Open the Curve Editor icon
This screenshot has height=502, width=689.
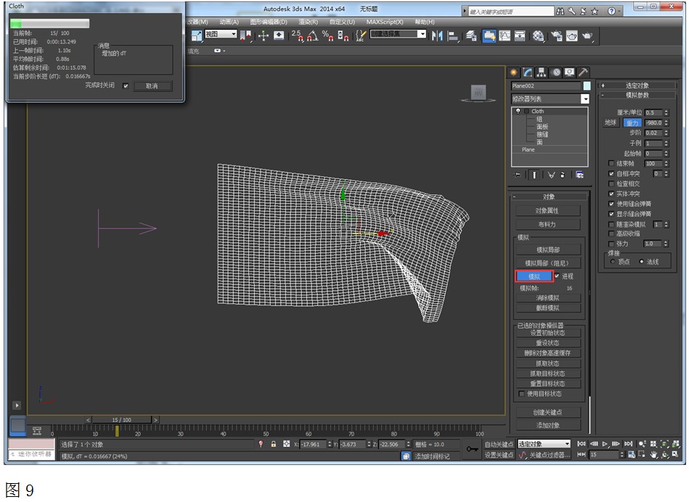[505, 36]
